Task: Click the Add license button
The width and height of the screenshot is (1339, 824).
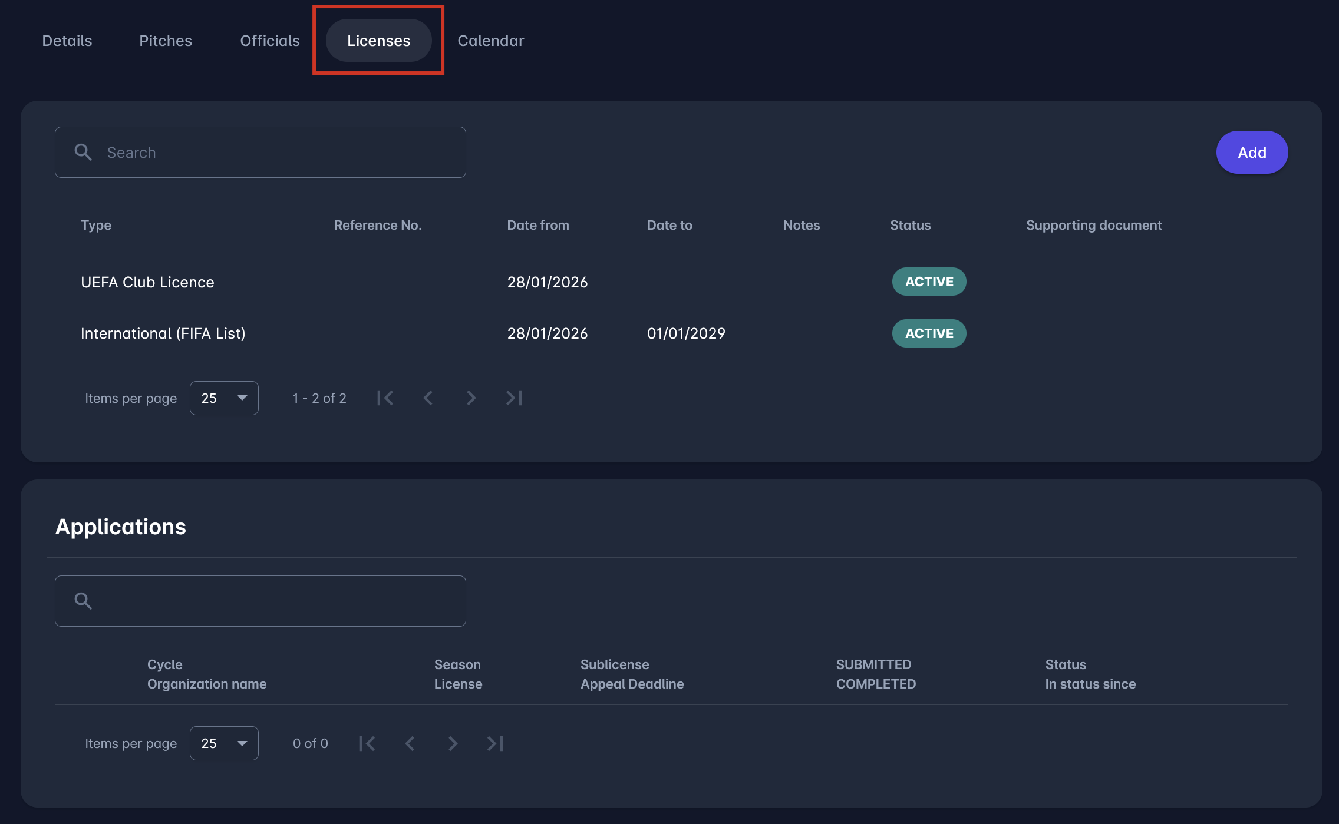Action: click(x=1252, y=153)
